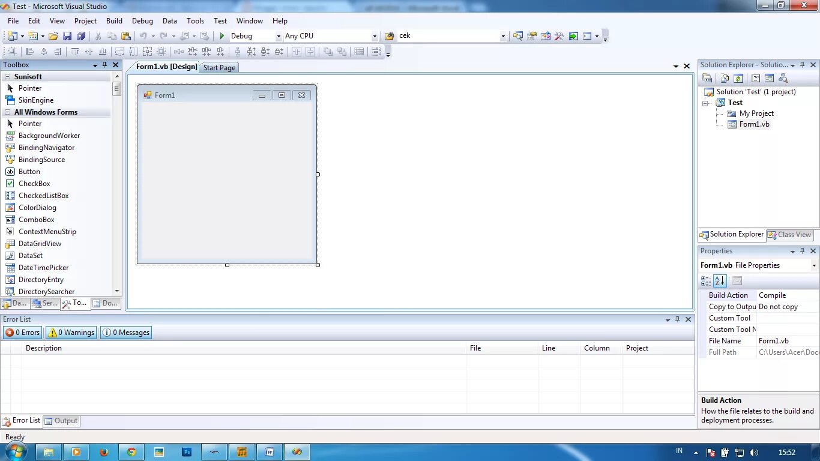Viewport: 820px width, 461px height.
Task: Open Solution Explorer from the main toolbar
Action: click(518, 36)
